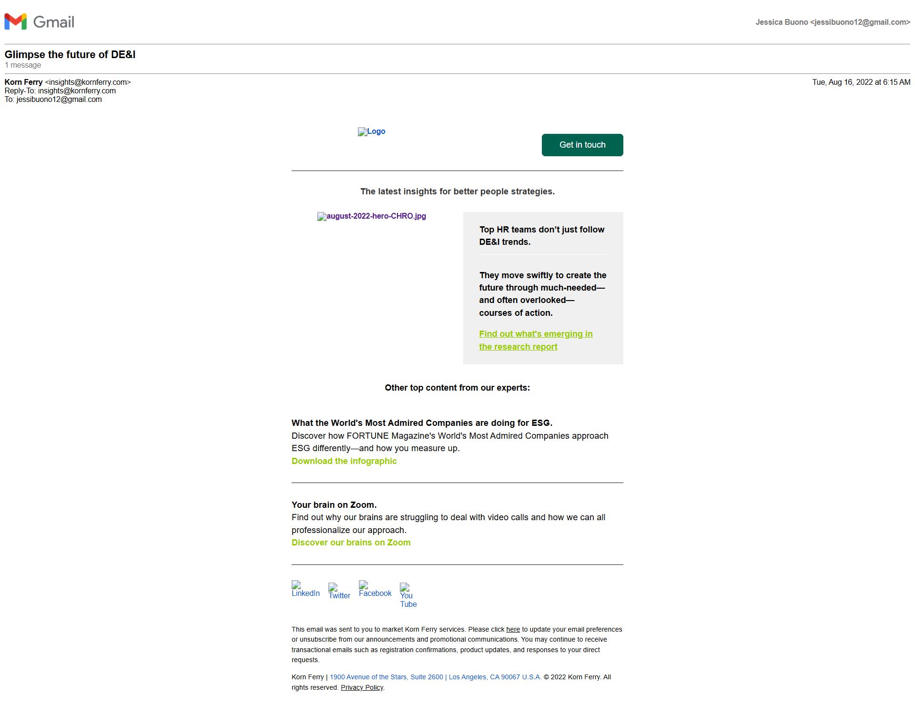Image resolution: width=915 pixels, height=725 pixels.
Task: Click the Gmail logo icon
Action: coord(16,22)
